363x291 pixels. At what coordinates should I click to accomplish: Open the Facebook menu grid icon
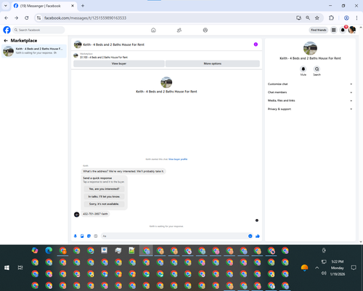click(334, 30)
